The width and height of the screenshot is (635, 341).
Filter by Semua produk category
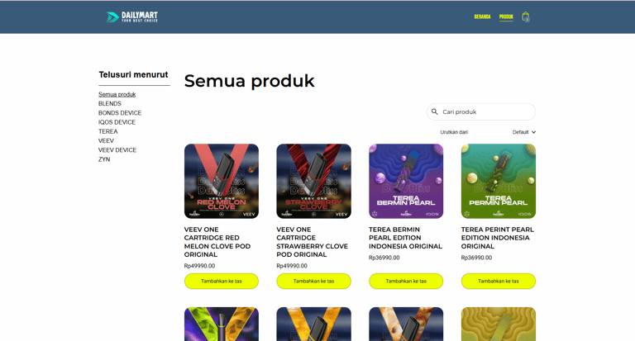coord(117,94)
